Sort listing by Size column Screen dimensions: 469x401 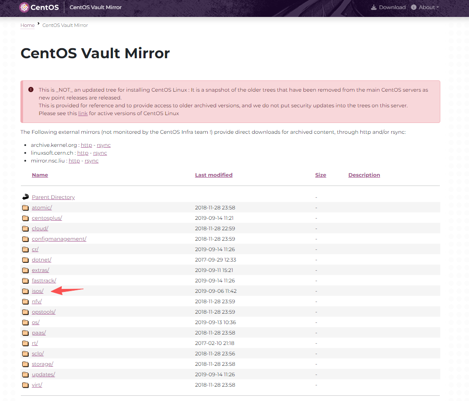coord(320,175)
